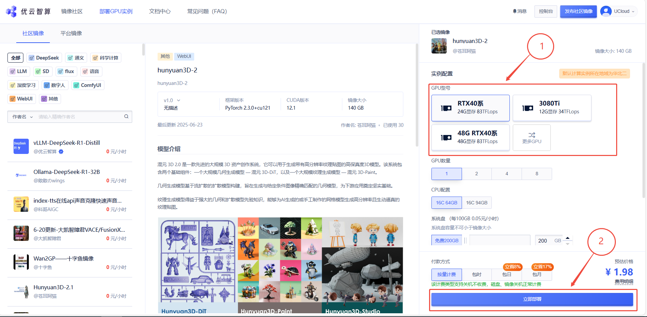The width and height of the screenshot is (647, 317).
Task: Filter by 语音 tag
Action: point(91,71)
